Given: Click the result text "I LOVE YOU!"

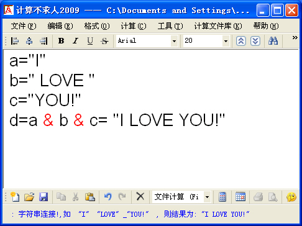Looking at the screenshot, I should click(169, 120).
